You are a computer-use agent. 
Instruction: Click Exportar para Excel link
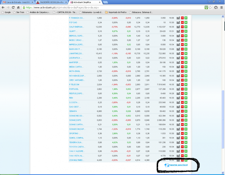click(x=178, y=165)
